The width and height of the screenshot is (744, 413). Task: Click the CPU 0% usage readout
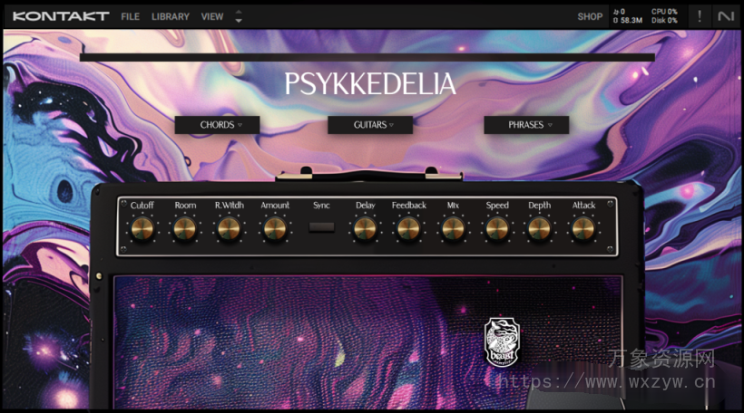coord(664,12)
